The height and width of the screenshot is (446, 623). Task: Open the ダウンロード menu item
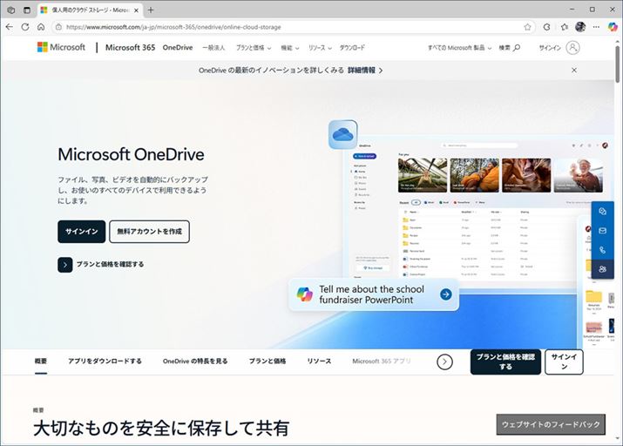352,48
